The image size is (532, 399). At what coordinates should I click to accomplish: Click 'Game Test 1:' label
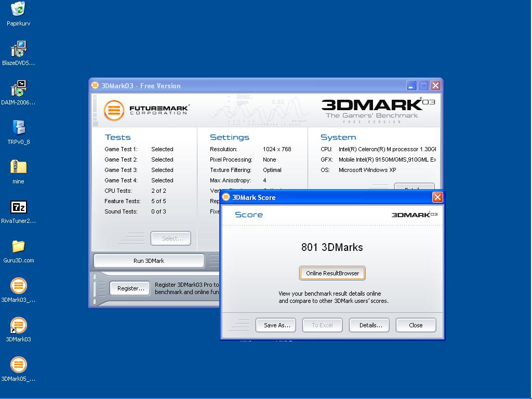pyautogui.click(x=121, y=149)
